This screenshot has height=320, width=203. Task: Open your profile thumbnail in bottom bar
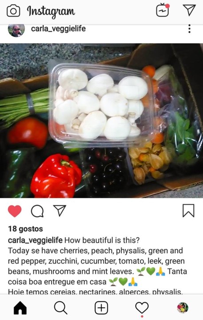183,308
